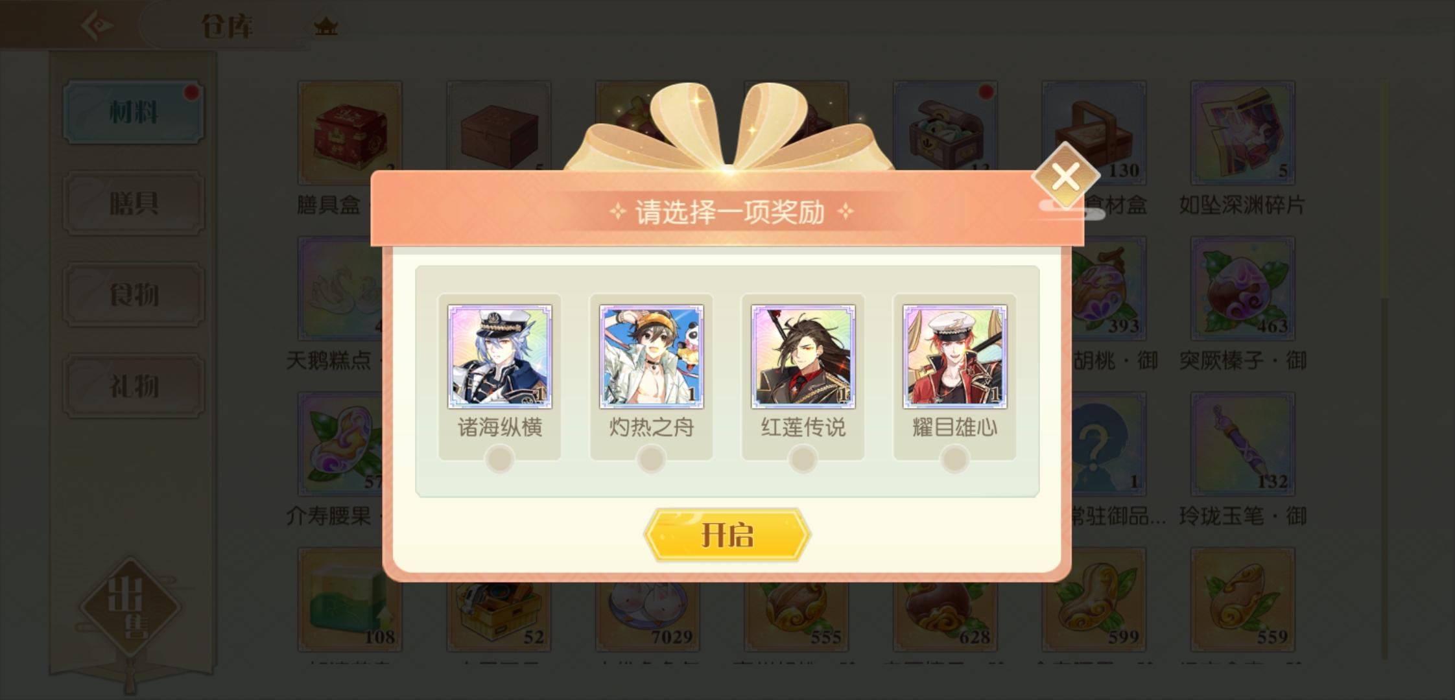Tick the radio button under 诸海纵横
The height and width of the screenshot is (700, 1455).
click(x=499, y=460)
